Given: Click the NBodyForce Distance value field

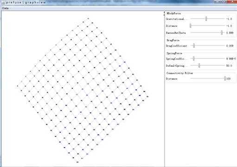Looking at the screenshot, I should 229,26.
